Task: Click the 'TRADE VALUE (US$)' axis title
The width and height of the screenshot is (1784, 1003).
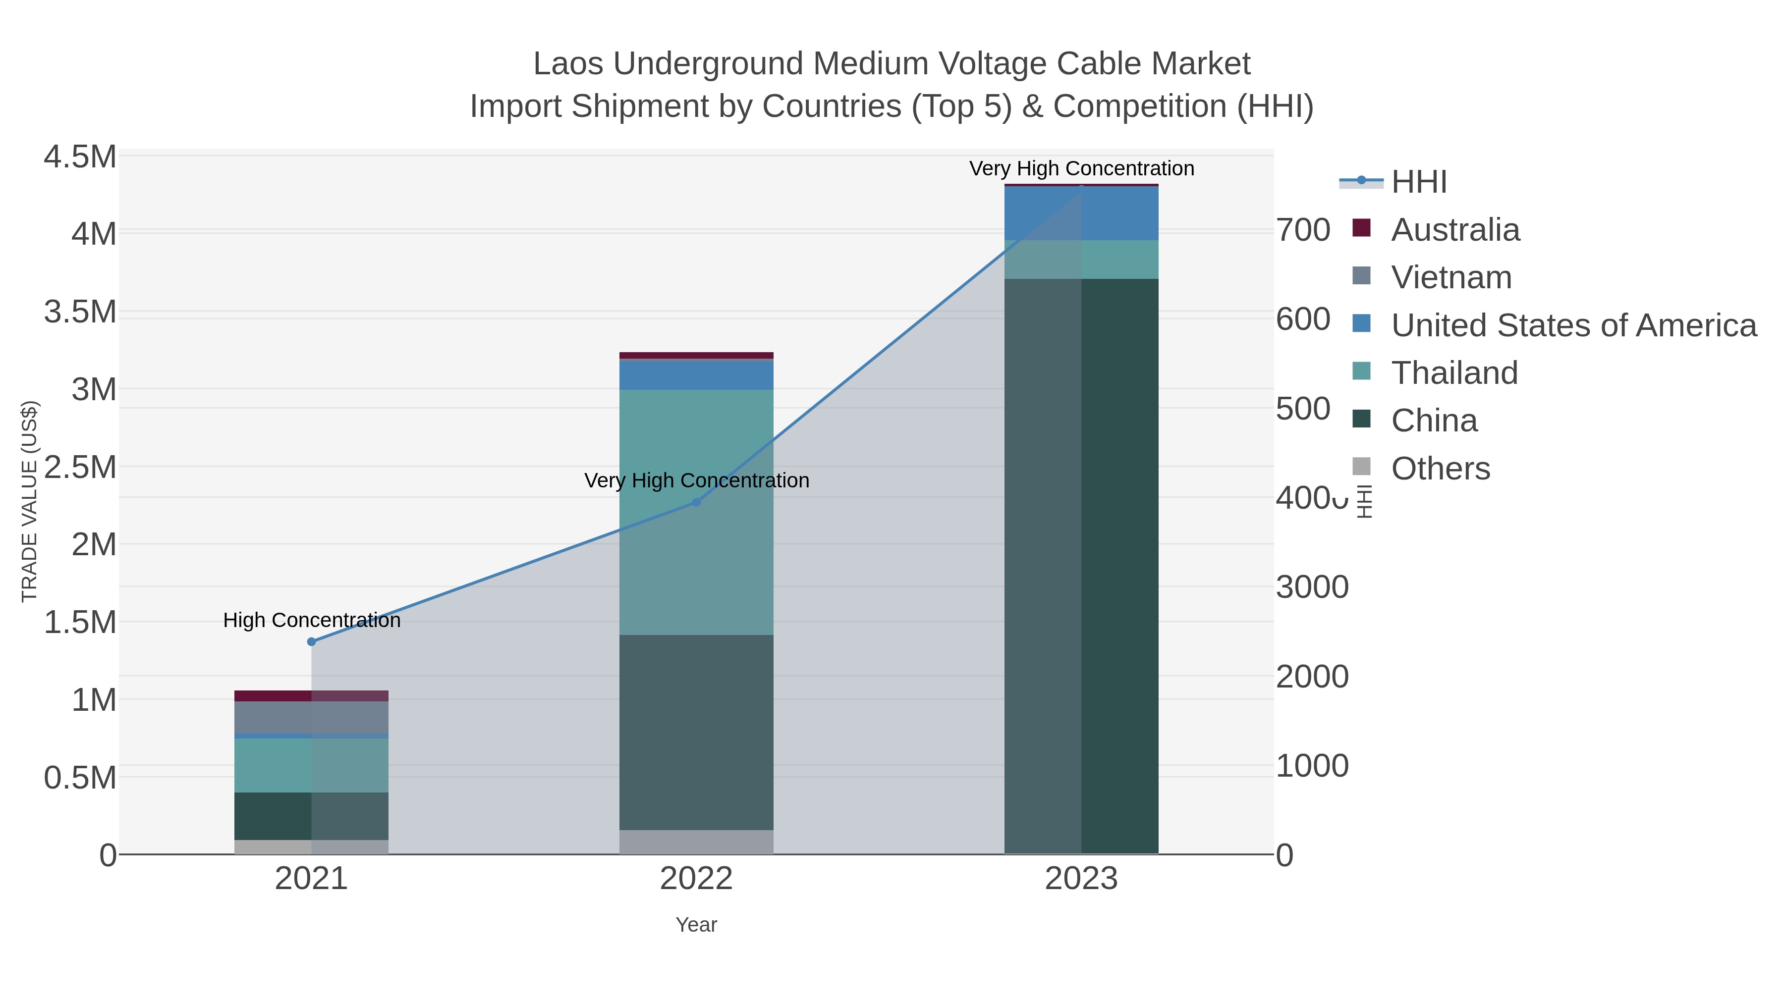Action: click(x=30, y=501)
